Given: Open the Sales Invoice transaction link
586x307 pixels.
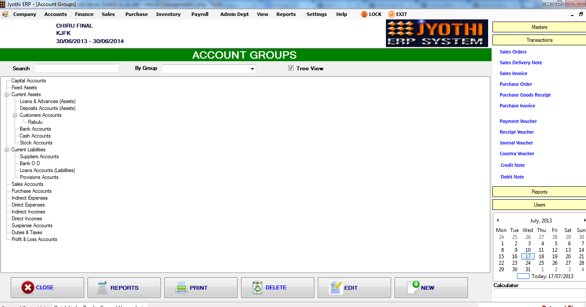Looking at the screenshot, I should pos(513,73).
